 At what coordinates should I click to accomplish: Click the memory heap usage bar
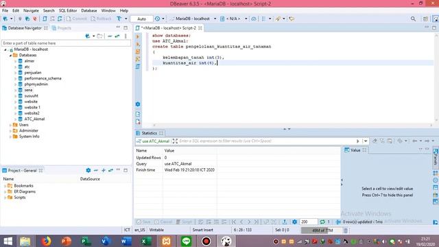[322, 231]
